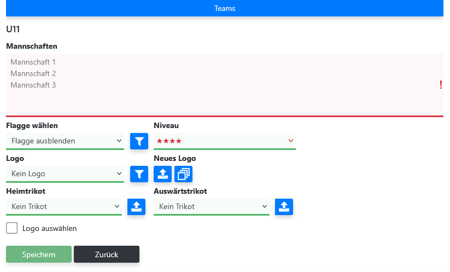Click the Flagge wählen label

(32, 125)
